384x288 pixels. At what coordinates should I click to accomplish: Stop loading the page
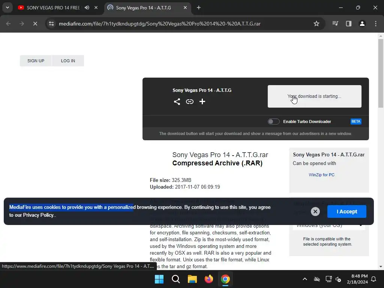pos(35,24)
